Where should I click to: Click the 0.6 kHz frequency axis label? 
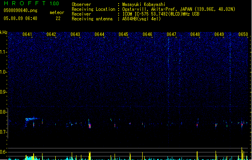[x=3, y=152]
